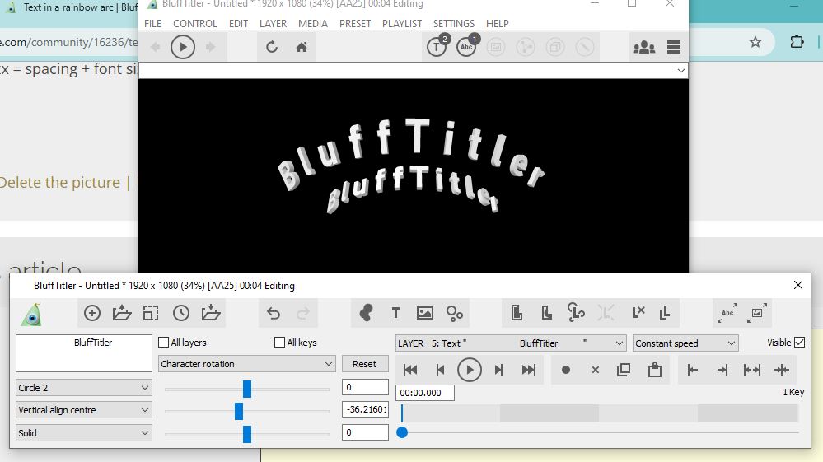
Task: Click the add new show plus icon
Action: pos(92,313)
